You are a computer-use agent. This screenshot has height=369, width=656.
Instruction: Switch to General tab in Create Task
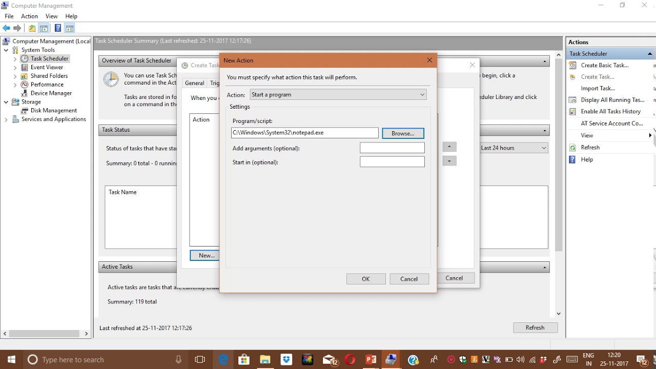(194, 83)
